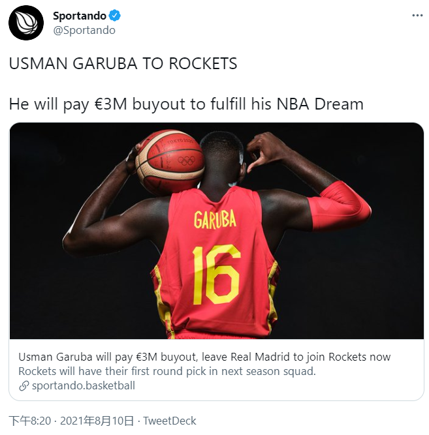
Task: Click the link chain icon in card
Action: tap(24, 386)
